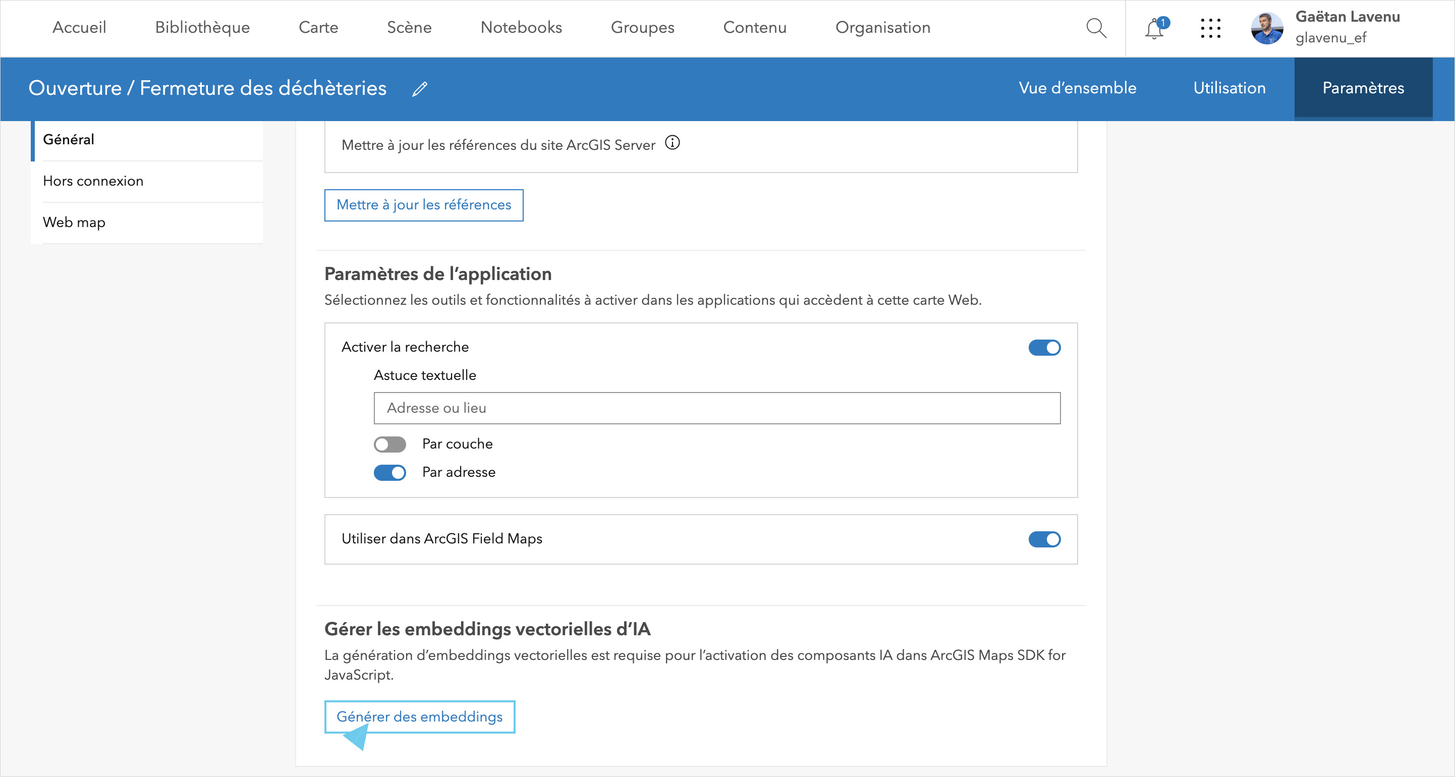The height and width of the screenshot is (777, 1455).
Task: Enable 'Par couche' search switch
Action: coord(389,445)
